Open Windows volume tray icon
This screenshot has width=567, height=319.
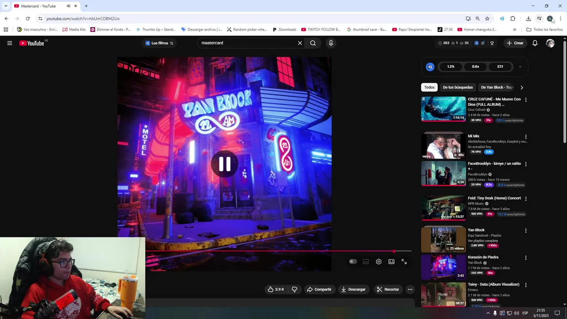click(516, 313)
